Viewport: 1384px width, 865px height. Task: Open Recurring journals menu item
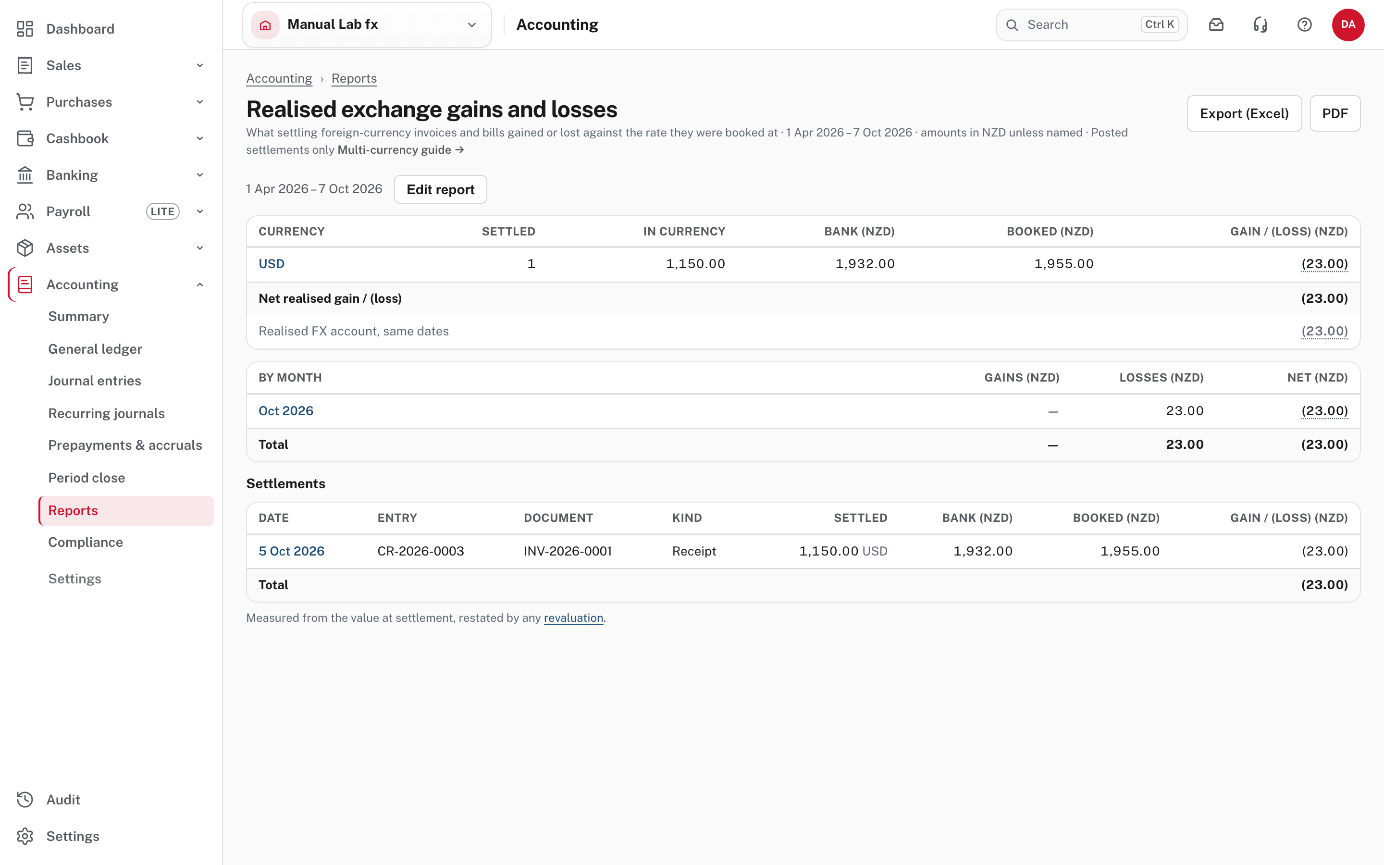click(106, 414)
